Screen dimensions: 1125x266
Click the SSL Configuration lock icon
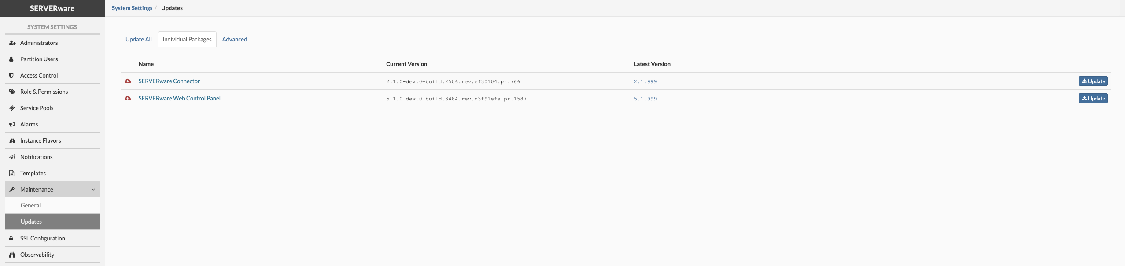coord(11,239)
